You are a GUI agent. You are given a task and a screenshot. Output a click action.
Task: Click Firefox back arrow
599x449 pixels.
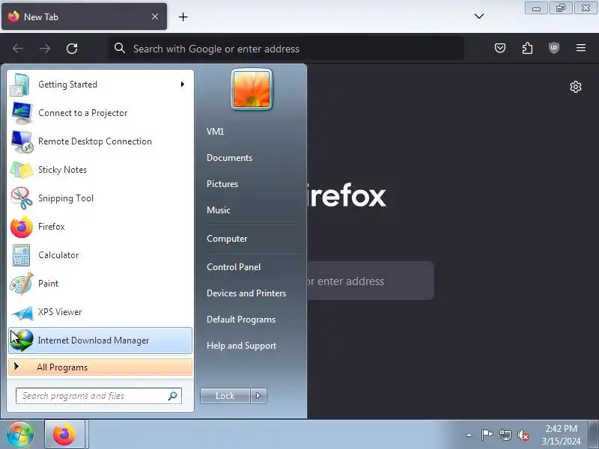click(18, 49)
